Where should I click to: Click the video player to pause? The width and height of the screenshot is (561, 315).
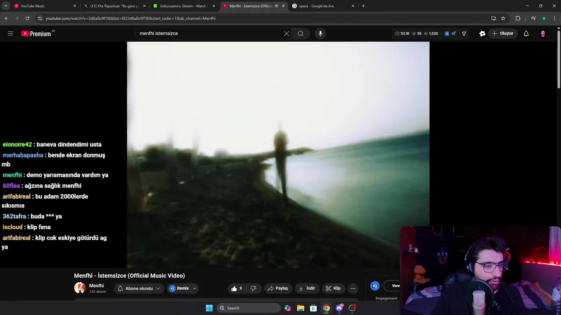tap(278, 154)
